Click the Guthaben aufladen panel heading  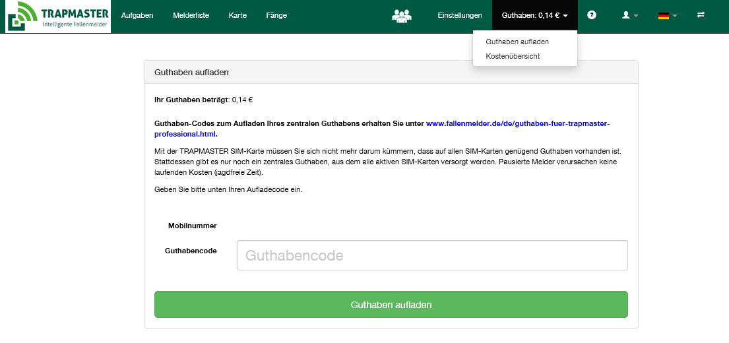tap(191, 73)
